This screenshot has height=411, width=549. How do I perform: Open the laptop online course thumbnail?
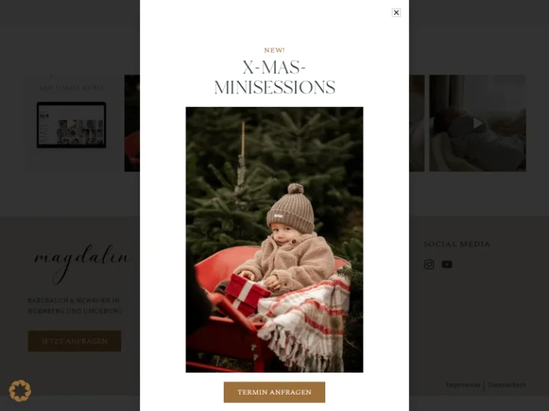coord(71,125)
